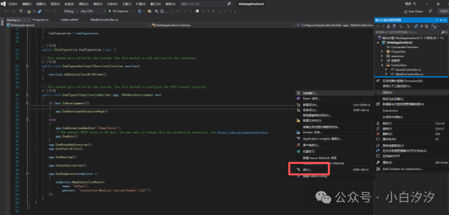Select the Razor component entry in Add submenu
This screenshot has width=449, height=215.
(334, 98)
